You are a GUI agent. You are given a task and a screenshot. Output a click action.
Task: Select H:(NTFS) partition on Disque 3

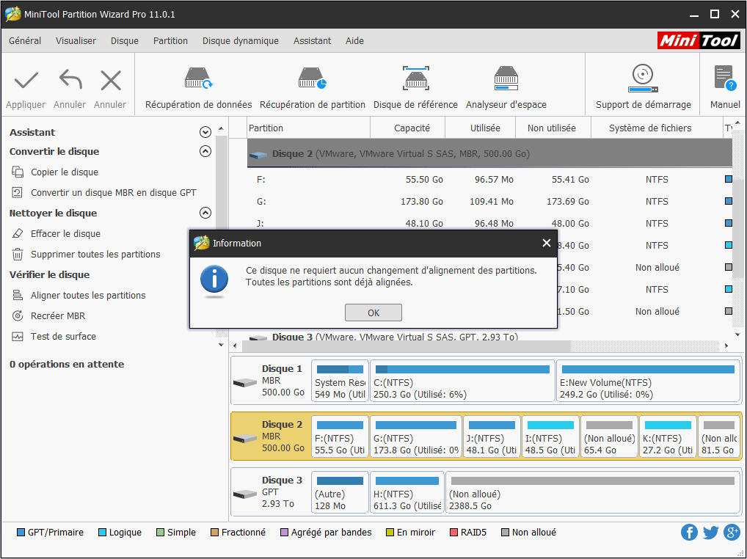pos(407,493)
